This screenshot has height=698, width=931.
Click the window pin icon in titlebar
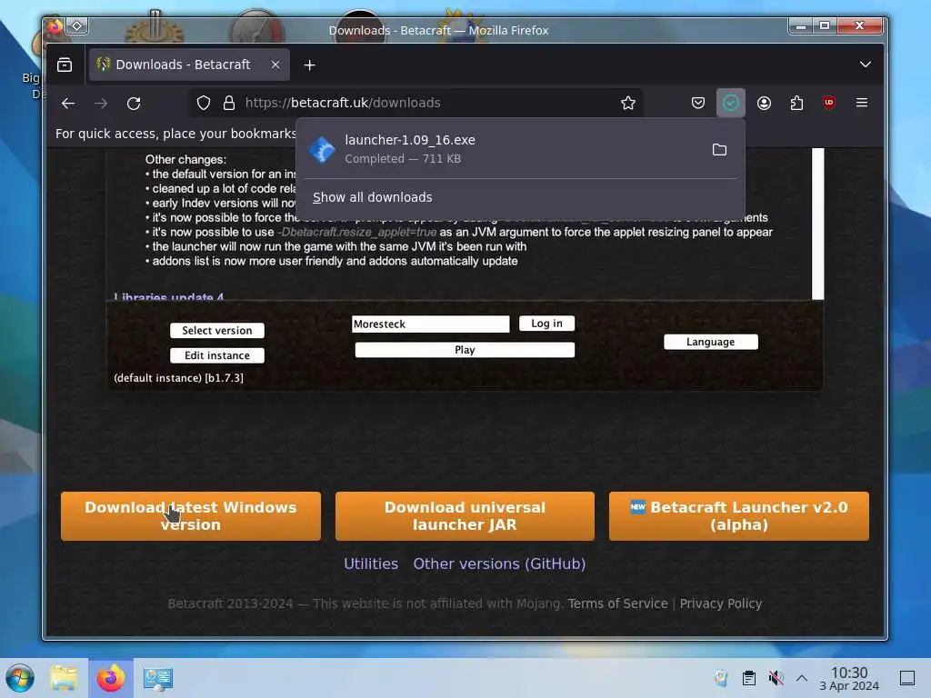(x=77, y=25)
